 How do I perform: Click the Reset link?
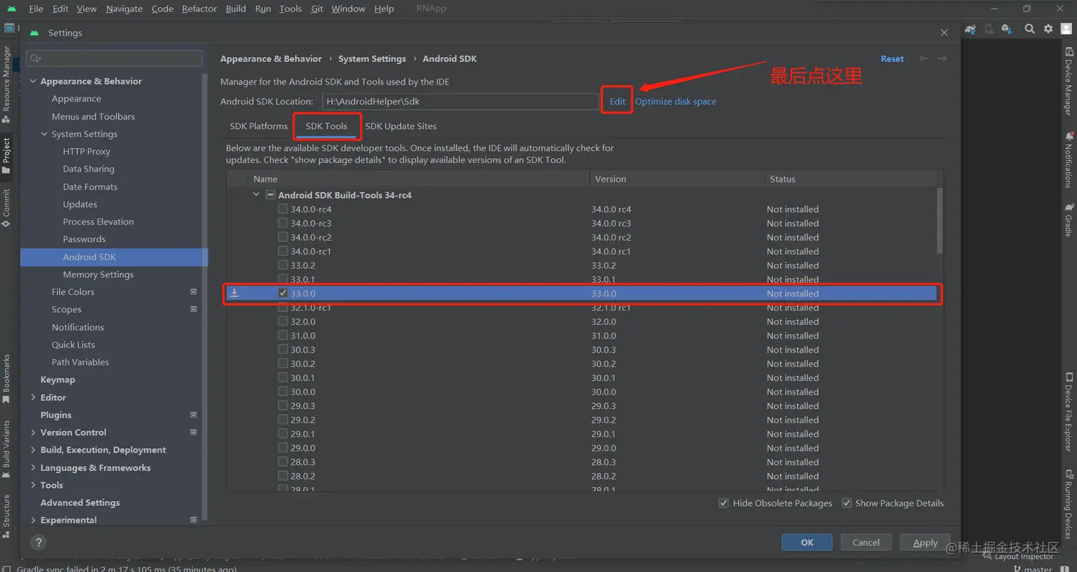[892, 58]
